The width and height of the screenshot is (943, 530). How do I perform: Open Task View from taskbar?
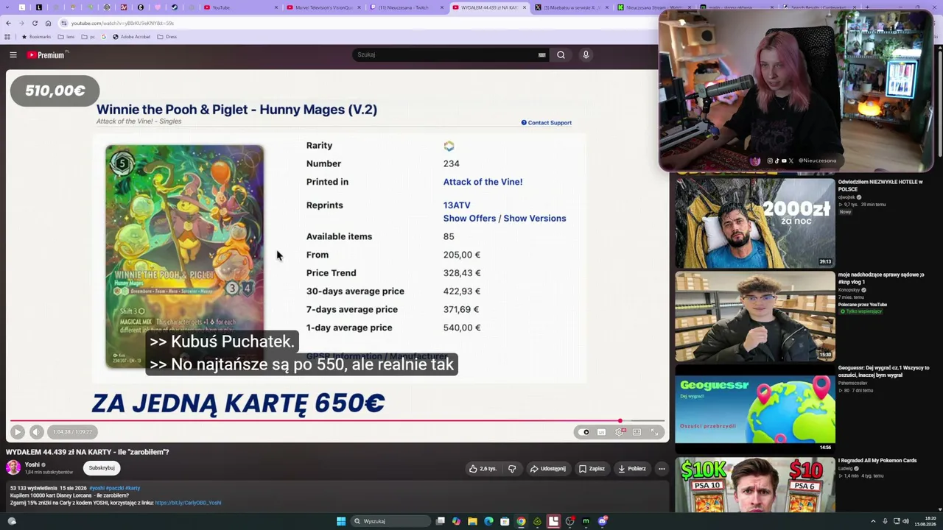(x=440, y=521)
